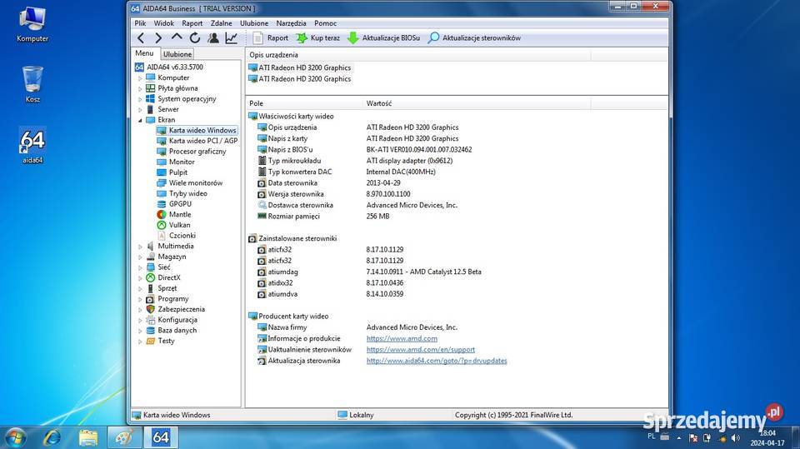800x449 pixels.
Task: Click the GPGPU icon in the tree
Action: (x=162, y=204)
